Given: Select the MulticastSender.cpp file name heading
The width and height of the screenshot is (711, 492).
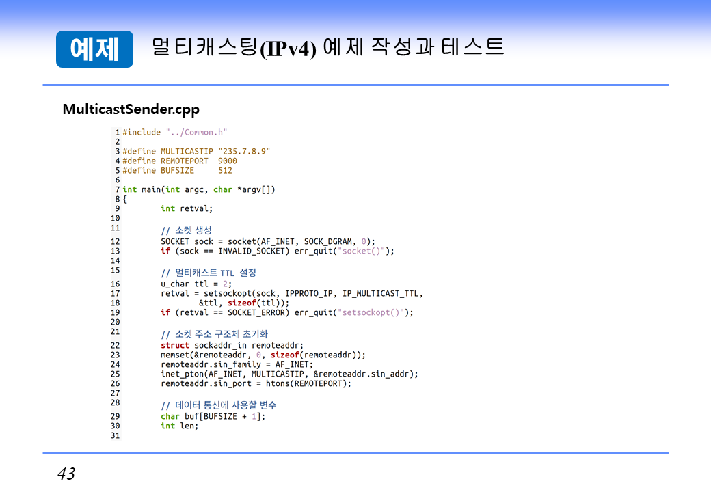Looking at the screenshot, I should [131, 109].
